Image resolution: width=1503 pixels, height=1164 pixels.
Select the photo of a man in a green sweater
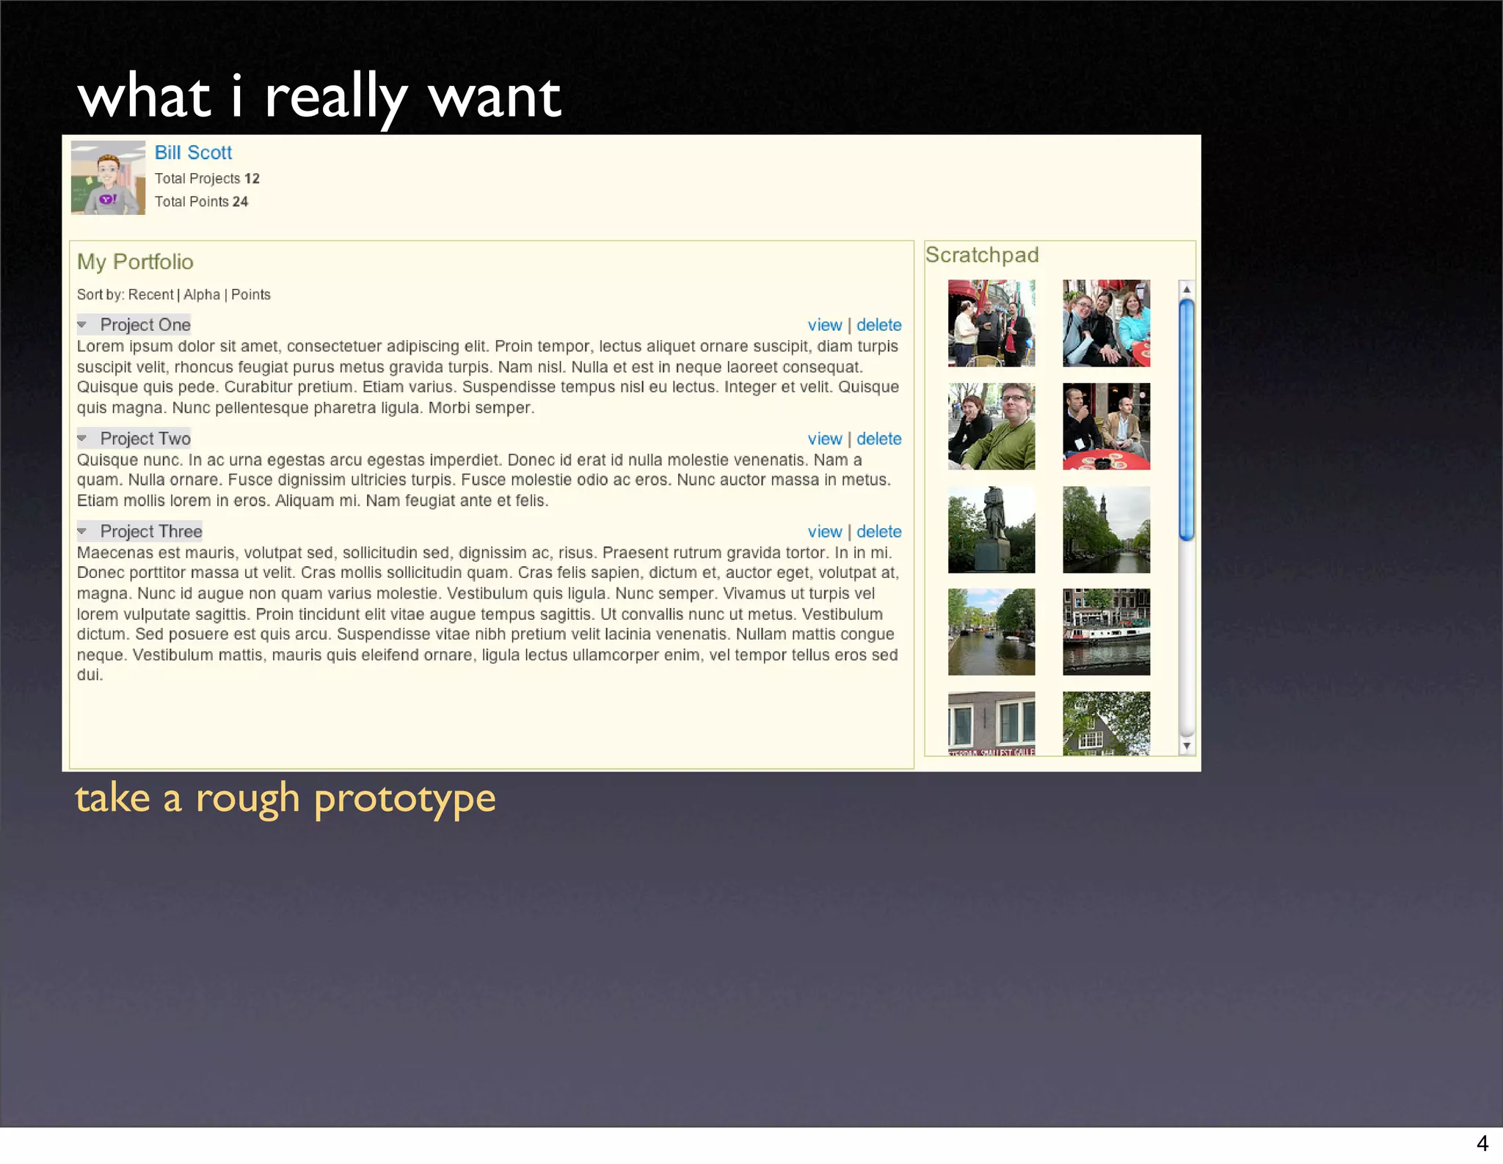(991, 426)
